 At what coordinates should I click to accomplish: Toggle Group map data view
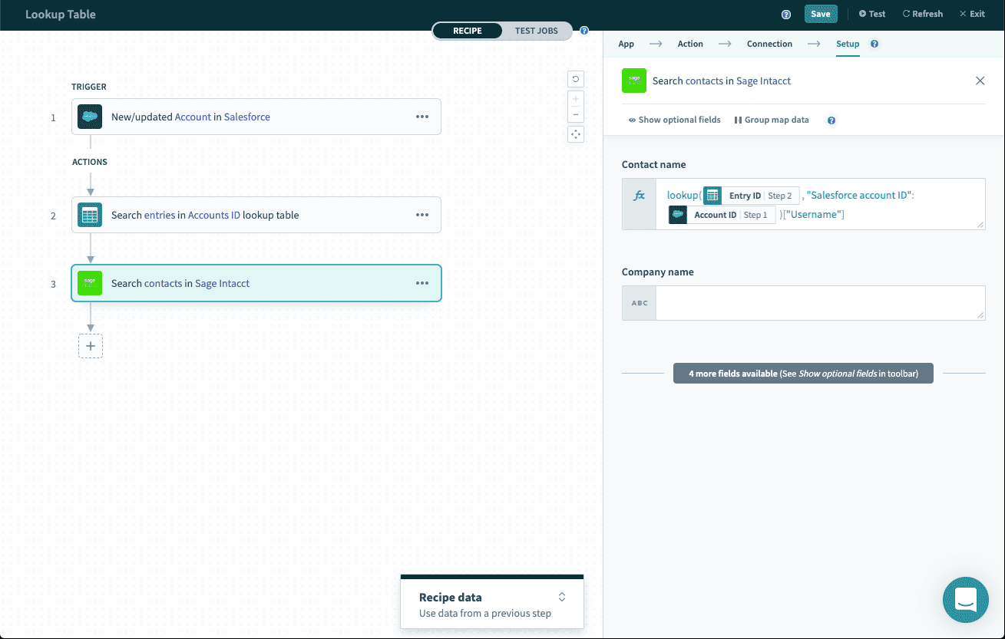coord(772,120)
